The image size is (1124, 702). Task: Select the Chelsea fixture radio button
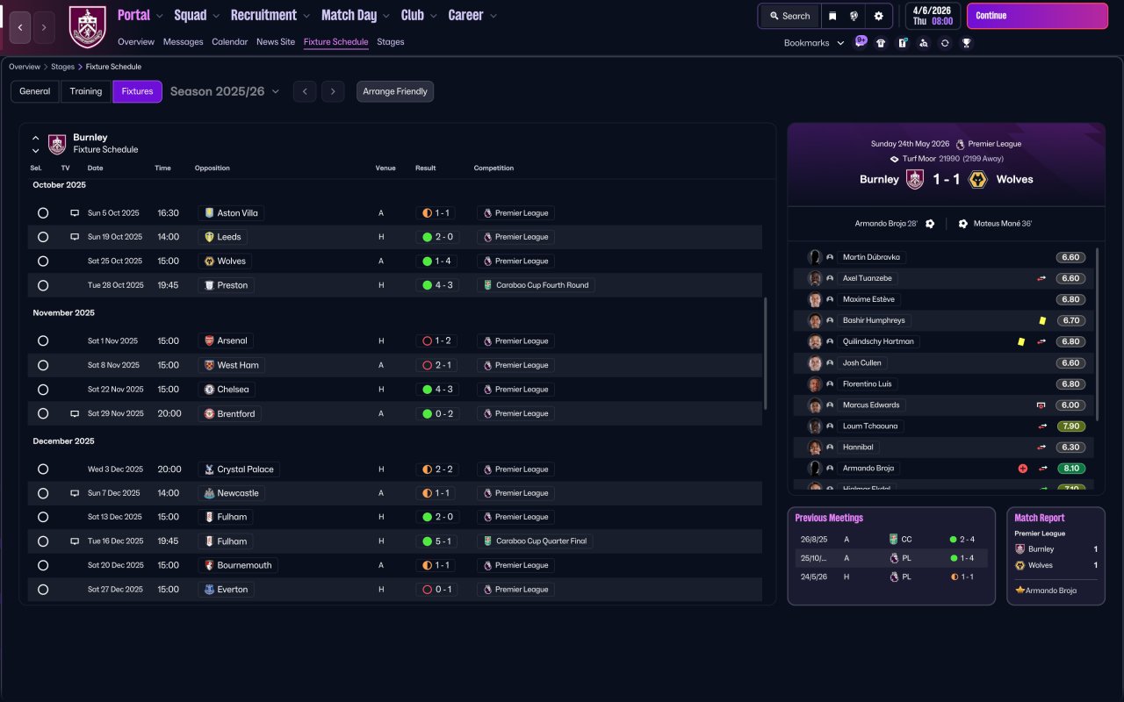coord(43,389)
